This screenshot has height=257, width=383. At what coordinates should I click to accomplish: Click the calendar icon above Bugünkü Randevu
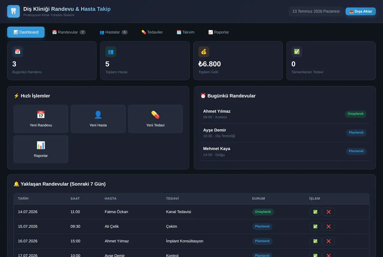(x=18, y=52)
